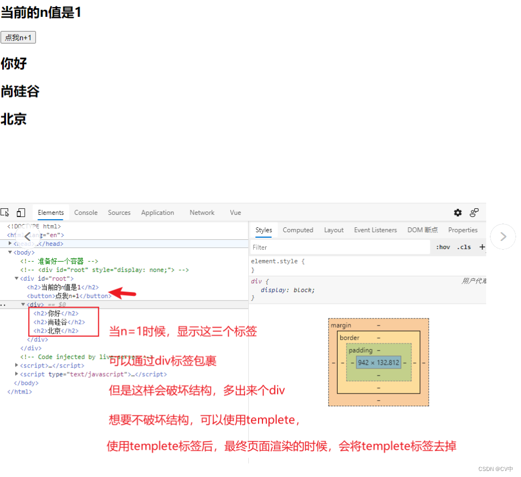
Task: Toggle the .cls class editor panel
Action: pyautogui.click(x=464, y=247)
